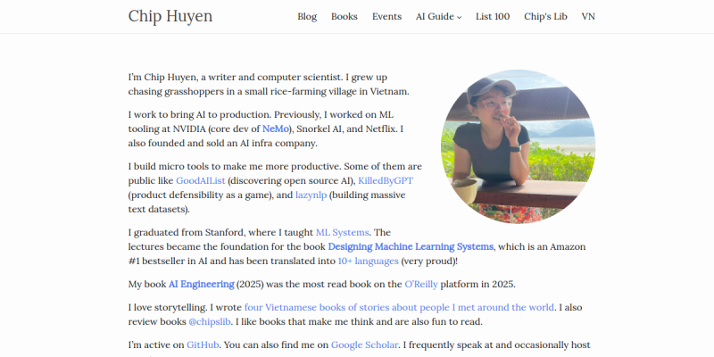Screen dimensions: 714x357
Task: Follow the NeMo link
Action: (x=276, y=129)
